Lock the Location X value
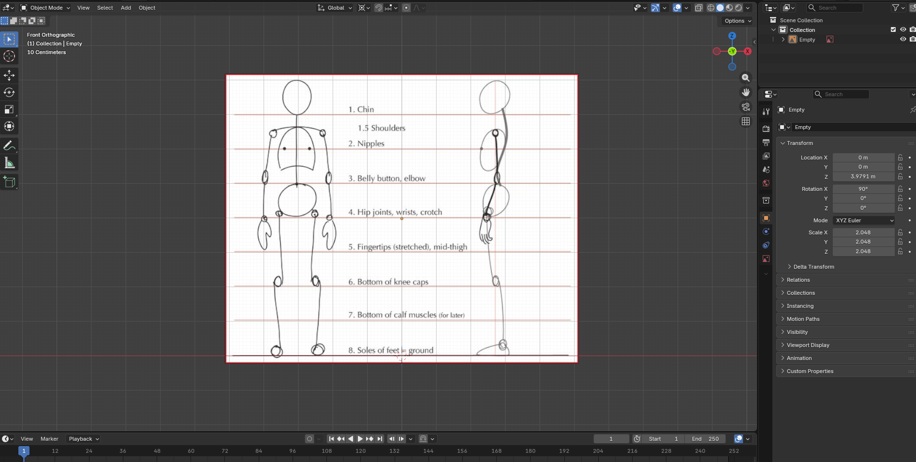916x462 pixels. coord(901,158)
